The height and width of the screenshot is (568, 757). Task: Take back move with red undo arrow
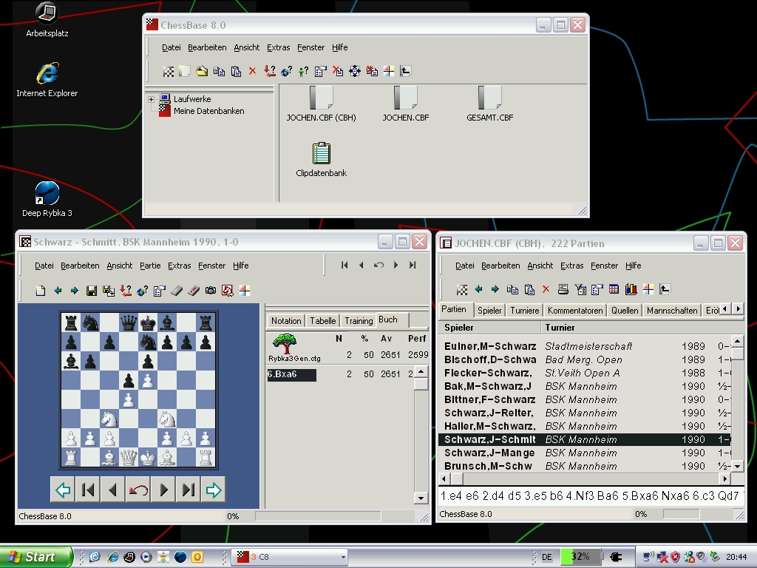tap(138, 490)
